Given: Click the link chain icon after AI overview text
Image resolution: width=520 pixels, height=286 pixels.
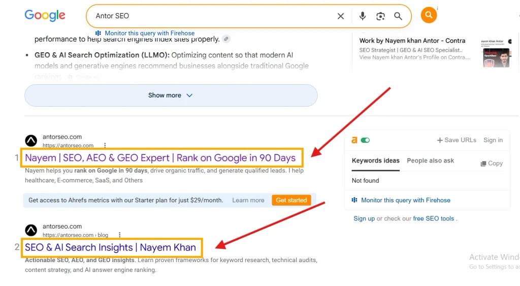Looking at the screenshot, I should click(226, 39).
